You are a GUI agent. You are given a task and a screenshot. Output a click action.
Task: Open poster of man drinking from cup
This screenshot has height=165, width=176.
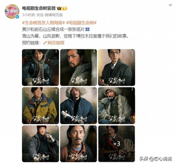coord(116,106)
